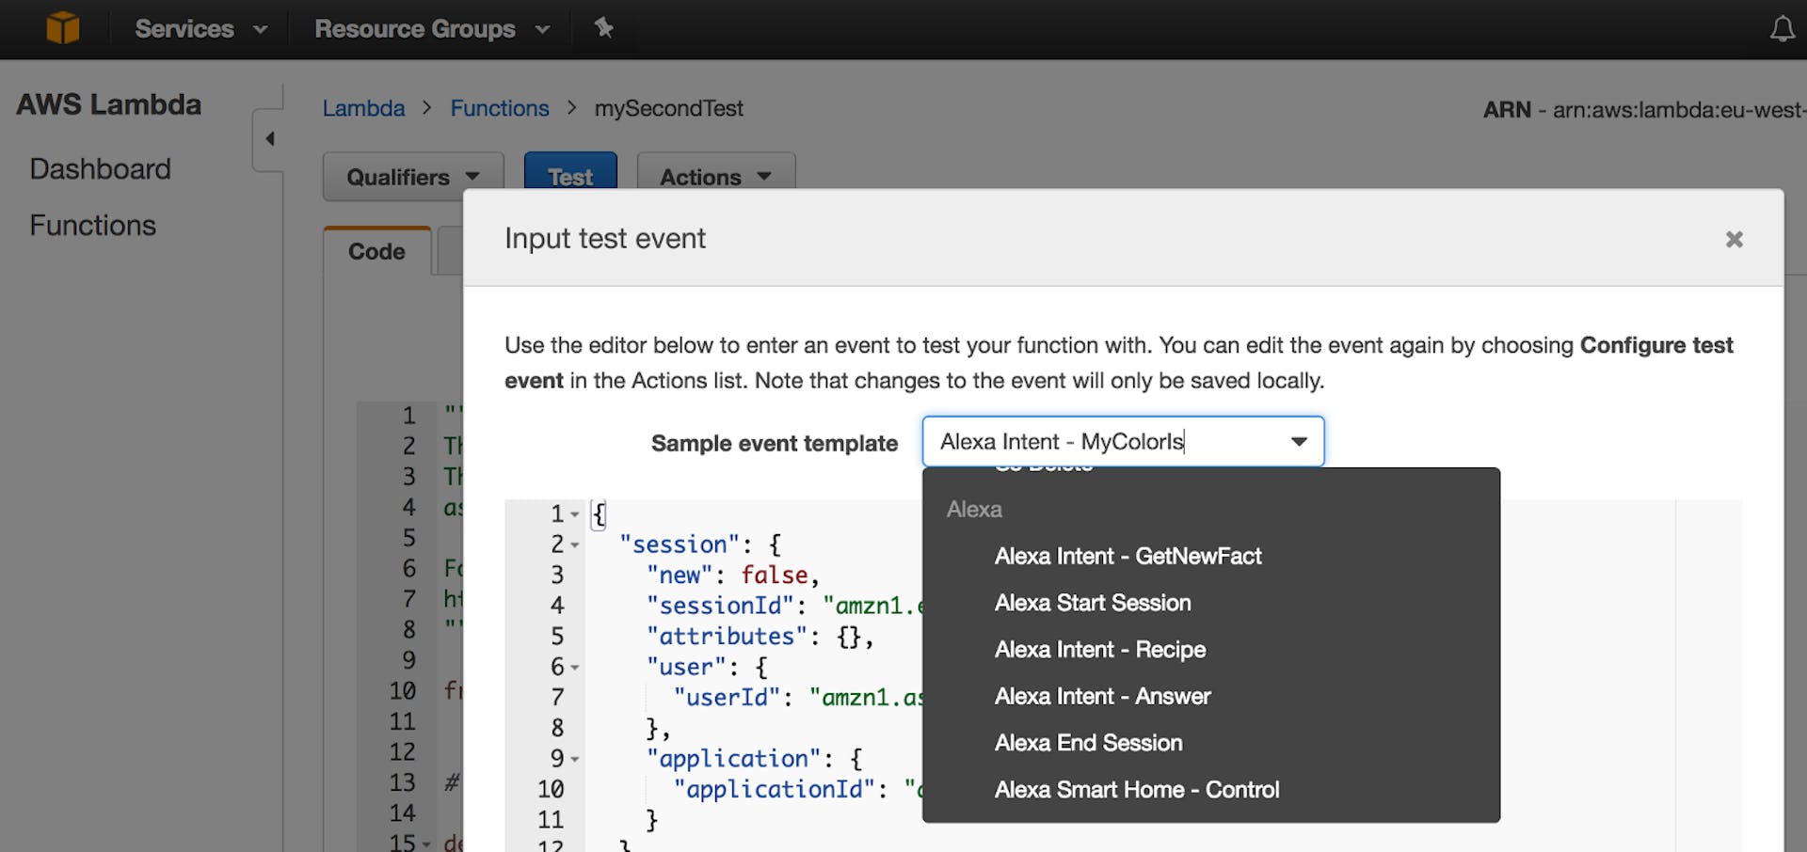The height and width of the screenshot is (852, 1807).
Task: Click the AWS home cube icon
Action: click(62, 27)
